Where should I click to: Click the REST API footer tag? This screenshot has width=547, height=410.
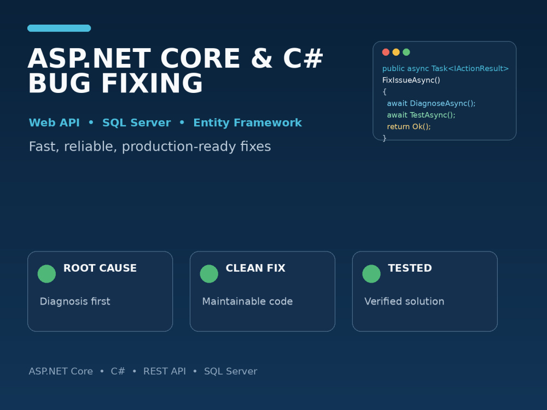[x=165, y=371]
